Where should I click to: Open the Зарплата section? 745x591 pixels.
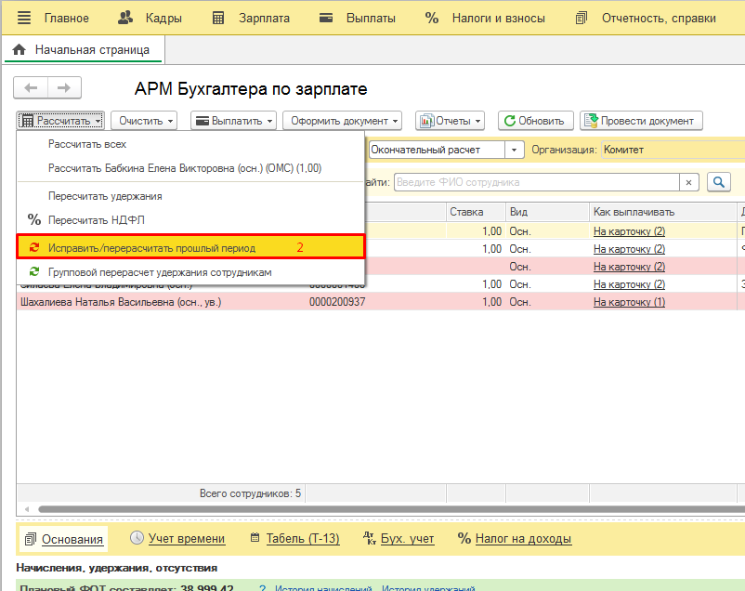coord(251,18)
